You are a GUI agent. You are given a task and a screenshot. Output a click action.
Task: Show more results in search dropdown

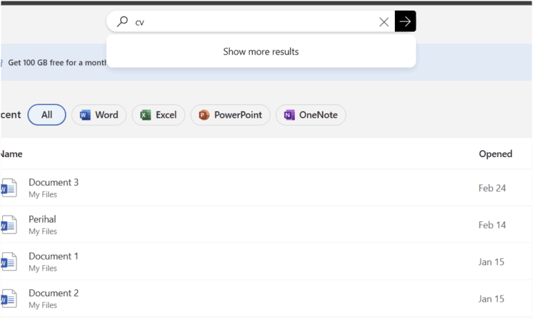coord(261,51)
